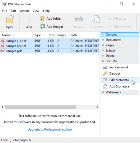
Task: Select the file name sample (2).pdf
Action: tap(16, 46)
